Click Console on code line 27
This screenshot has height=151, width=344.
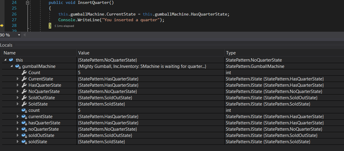pyautogui.click(x=66, y=20)
